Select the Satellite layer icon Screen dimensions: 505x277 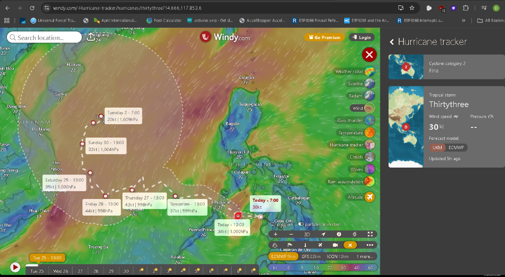click(369, 84)
